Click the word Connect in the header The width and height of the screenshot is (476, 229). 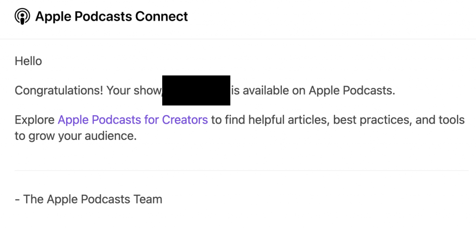[x=161, y=16]
